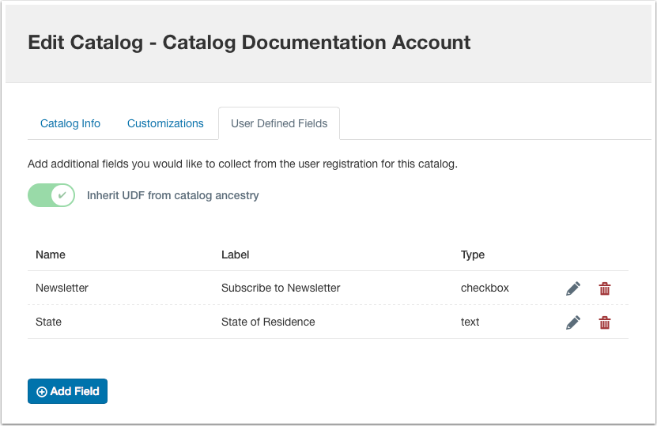Viewport: 657px width, 426px height.
Task: Select the State name cell
Action: pos(48,322)
